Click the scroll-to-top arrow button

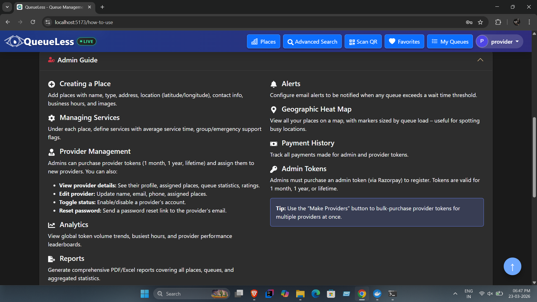(x=512, y=266)
